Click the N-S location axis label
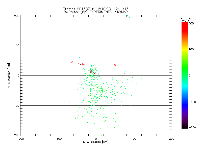Image resolution: width=202 pixels, height=151 pixels. (x=9, y=75)
